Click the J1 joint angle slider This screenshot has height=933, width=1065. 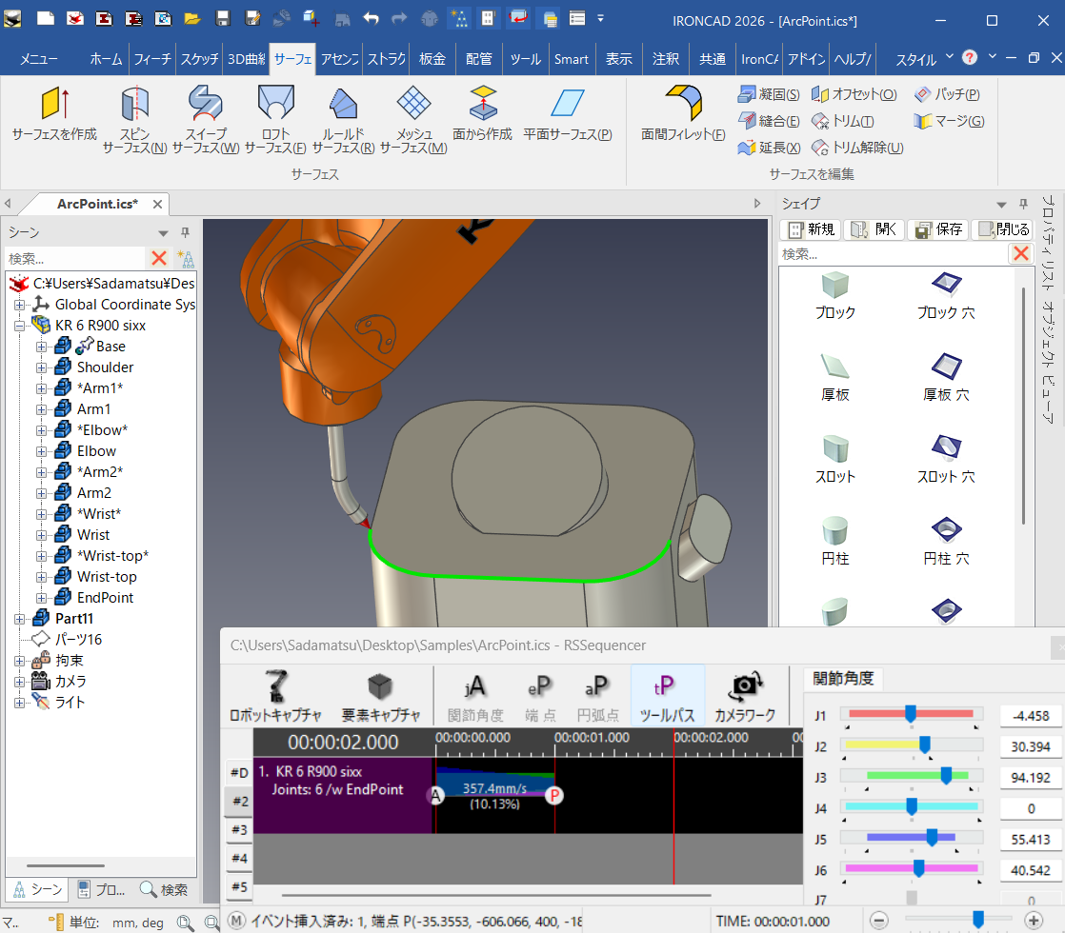click(x=911, y=714)
